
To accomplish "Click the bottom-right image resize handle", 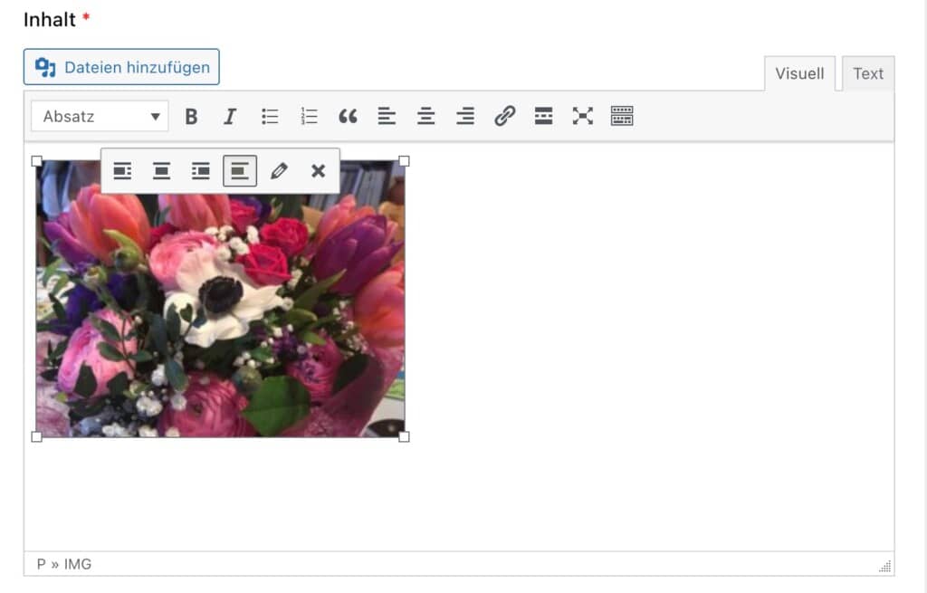I will [405, 437].
